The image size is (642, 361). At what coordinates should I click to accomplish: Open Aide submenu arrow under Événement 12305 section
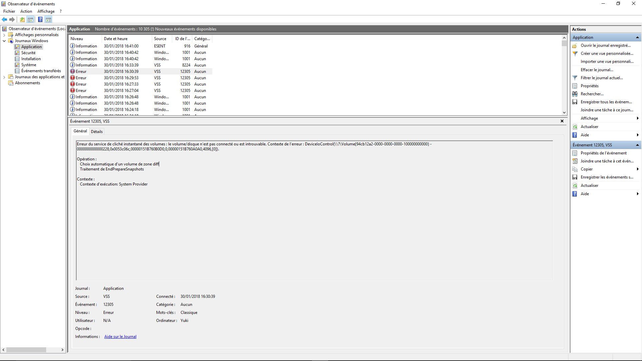(x=638, y=194)
